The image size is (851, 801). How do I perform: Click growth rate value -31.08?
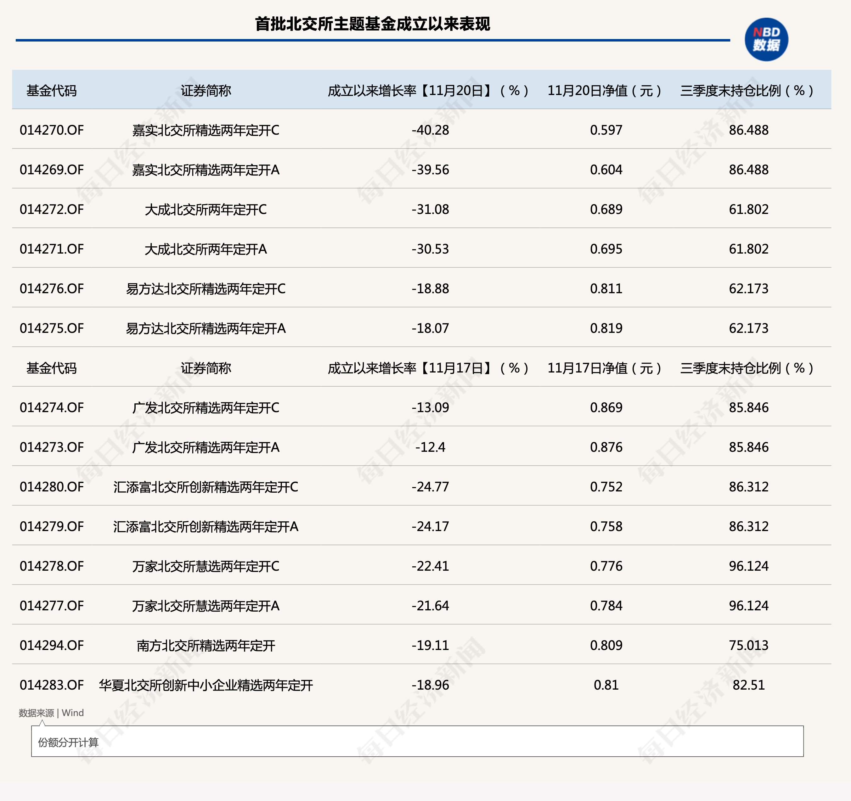point(430,209)
